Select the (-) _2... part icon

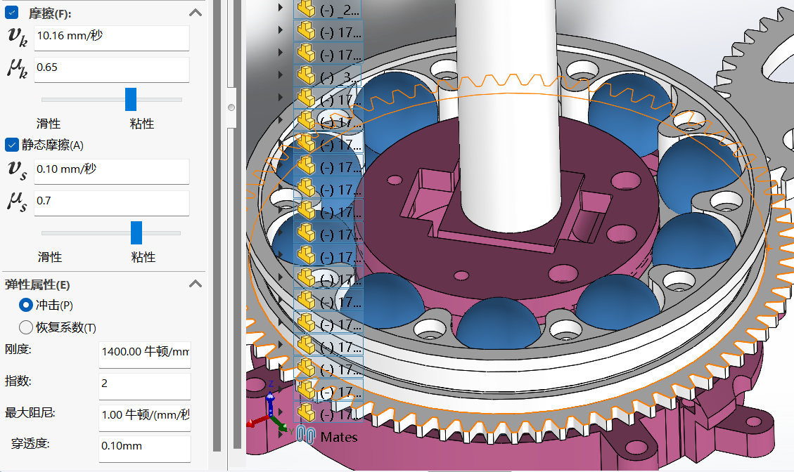306,8
